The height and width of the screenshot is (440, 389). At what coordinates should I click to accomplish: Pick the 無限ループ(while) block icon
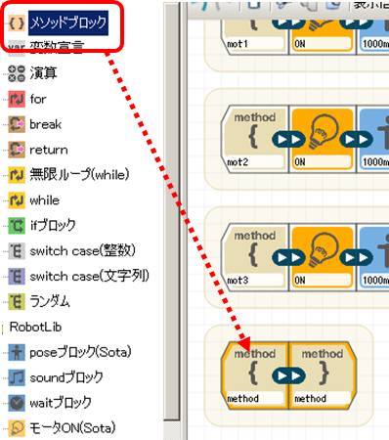17,175
